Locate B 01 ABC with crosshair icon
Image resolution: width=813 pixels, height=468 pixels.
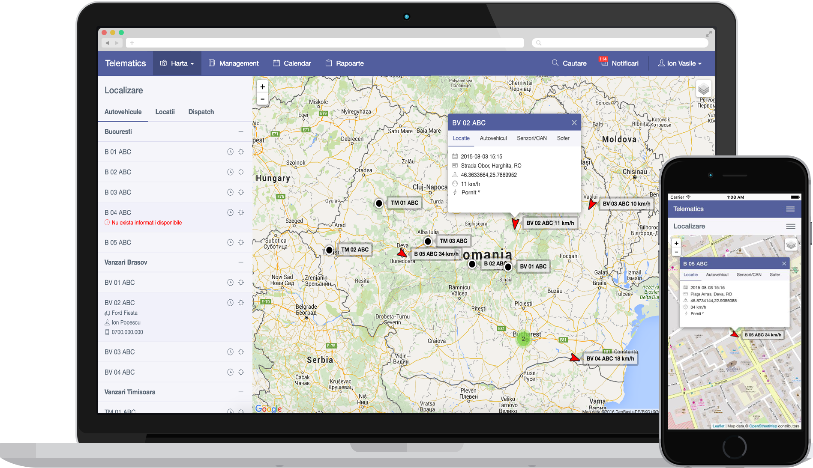(241, 152)
